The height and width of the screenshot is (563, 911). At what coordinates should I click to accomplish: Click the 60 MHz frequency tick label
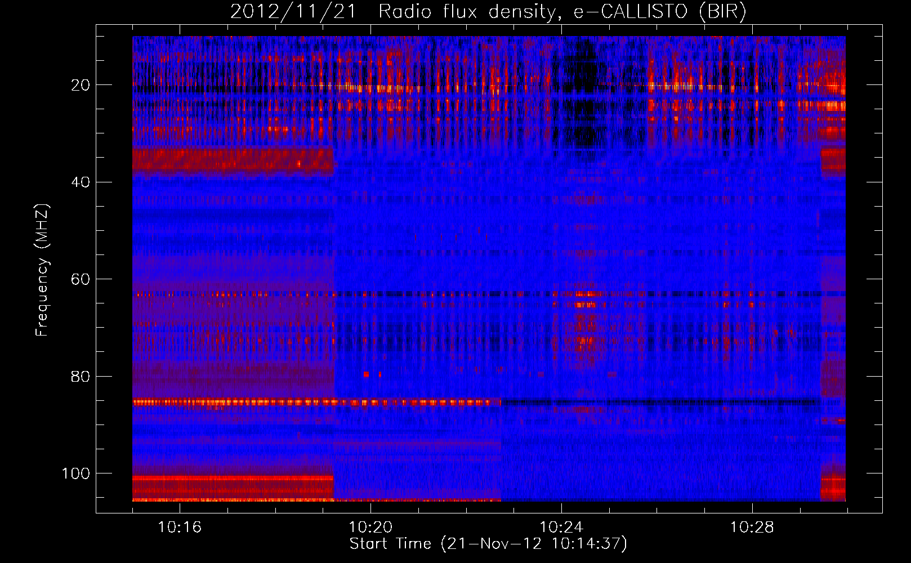[81, 279]
